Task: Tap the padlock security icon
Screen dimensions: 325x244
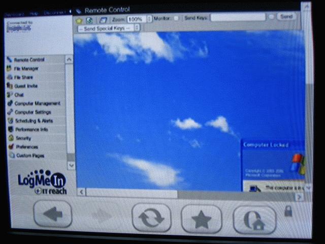Action: point(288,211)
